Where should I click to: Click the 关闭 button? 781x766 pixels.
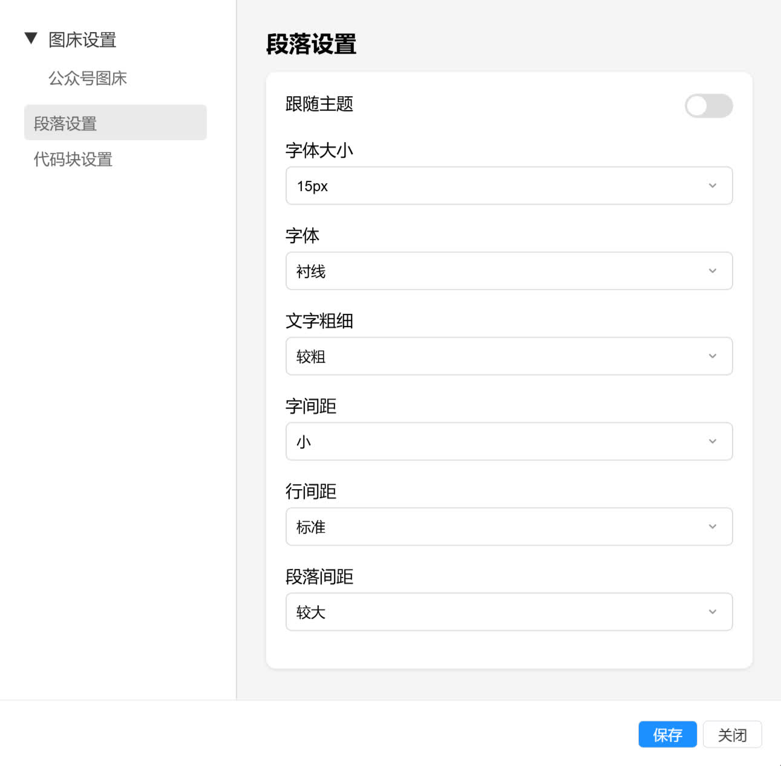click(x=732, y=735)
